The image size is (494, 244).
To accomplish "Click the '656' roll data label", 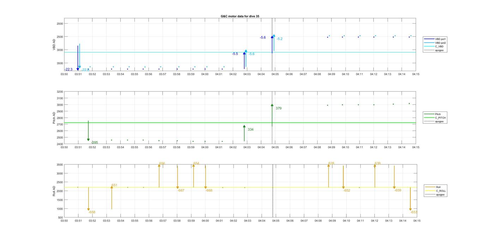I will pyautogui.click(x=162, y=164).
